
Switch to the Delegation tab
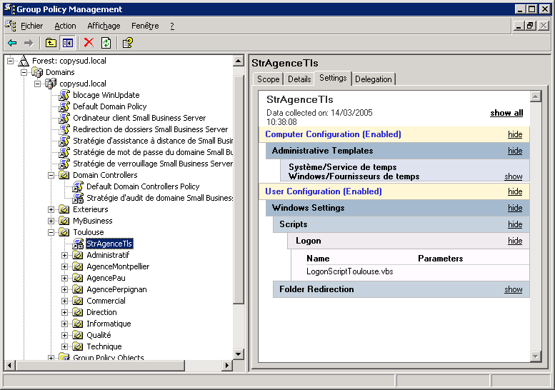(x=373, y=79)
